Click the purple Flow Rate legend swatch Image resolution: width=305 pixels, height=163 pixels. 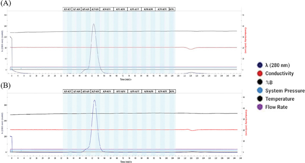[x=260, y=107]
